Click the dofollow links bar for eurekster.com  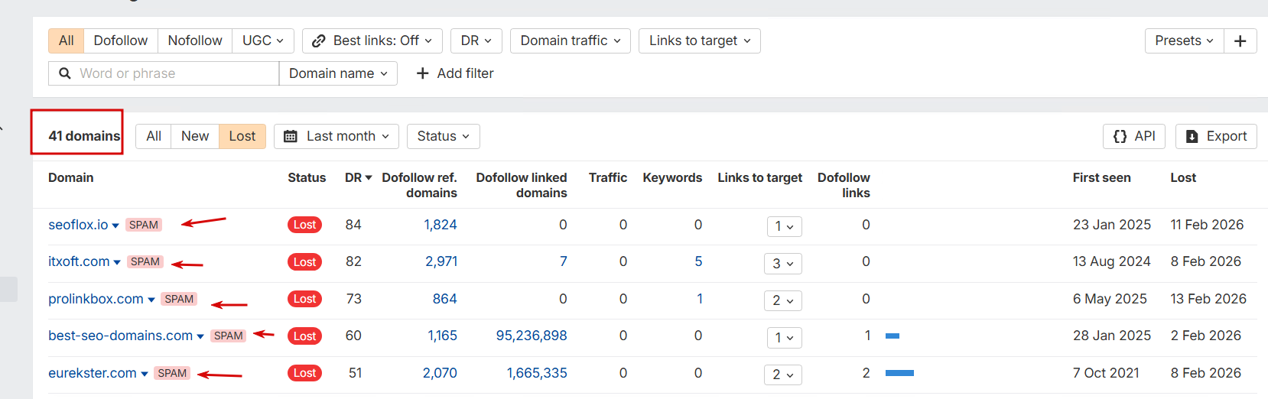(899, 373)
